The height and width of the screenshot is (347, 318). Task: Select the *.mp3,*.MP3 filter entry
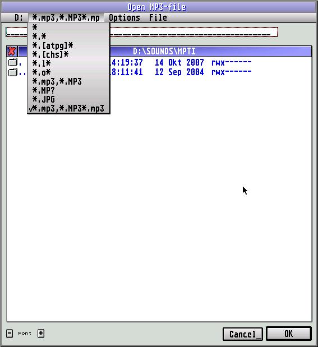[68, 81]
